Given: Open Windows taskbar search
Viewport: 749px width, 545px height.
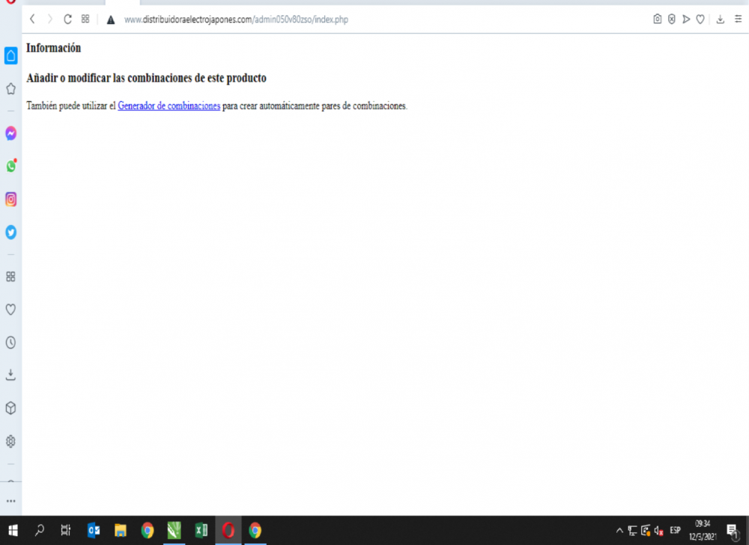Looking at the screenshot, I should click(x=40, y=530).
